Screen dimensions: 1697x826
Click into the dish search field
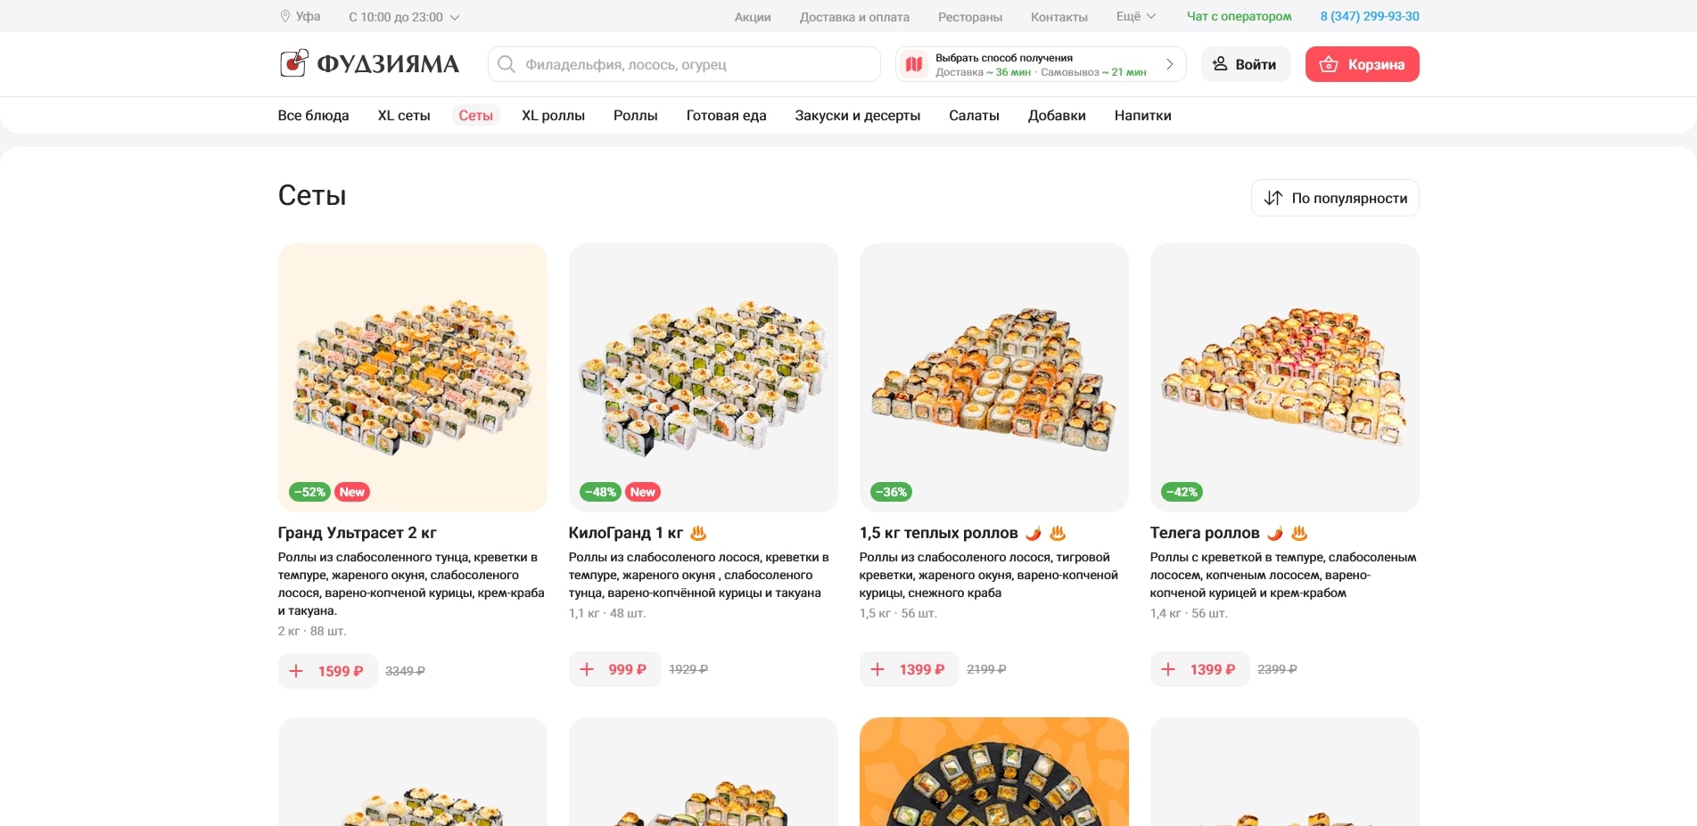[x=696, y=64]
